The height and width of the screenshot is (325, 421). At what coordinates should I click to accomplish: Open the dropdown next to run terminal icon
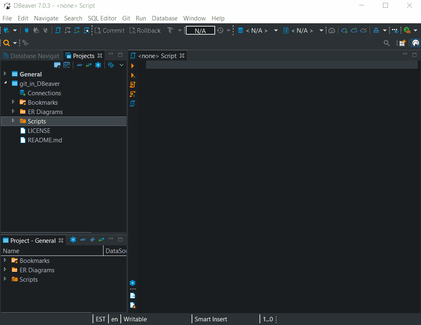(x=415, y=31)
